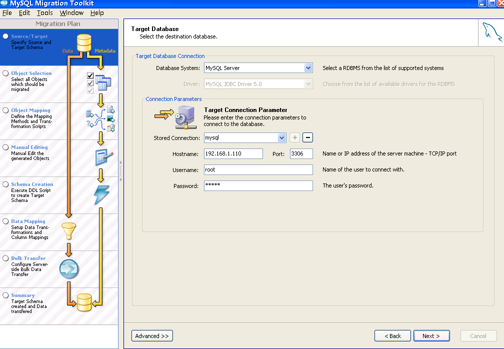
Task: Open the Tools menu
Action: (44, 13)
